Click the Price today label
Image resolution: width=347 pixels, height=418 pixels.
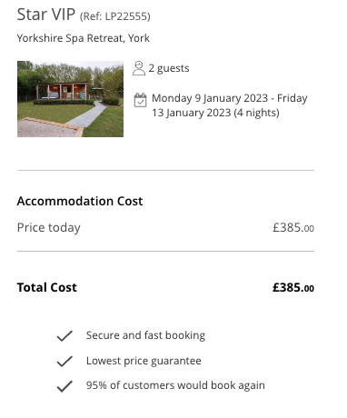49,228
